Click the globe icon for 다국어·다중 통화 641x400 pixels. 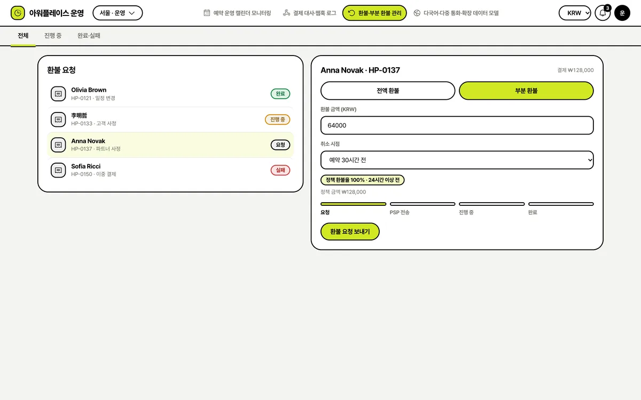point(417,13)
